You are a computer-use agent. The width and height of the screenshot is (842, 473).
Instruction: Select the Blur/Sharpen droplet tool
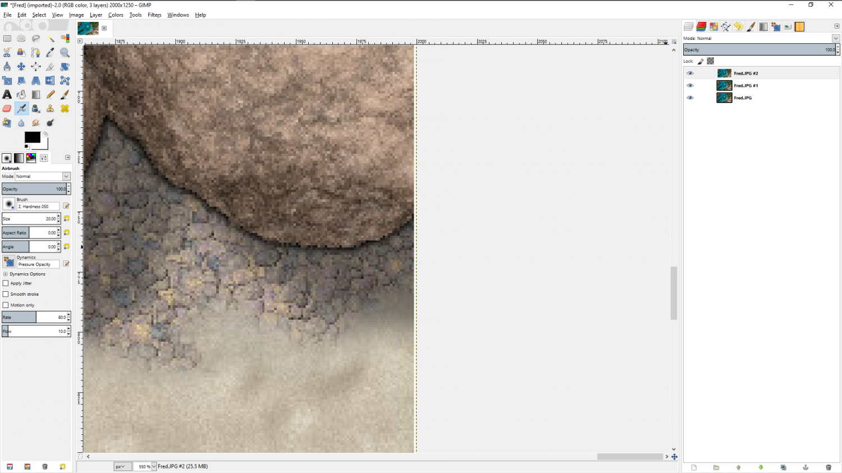(x=21, y=123)
